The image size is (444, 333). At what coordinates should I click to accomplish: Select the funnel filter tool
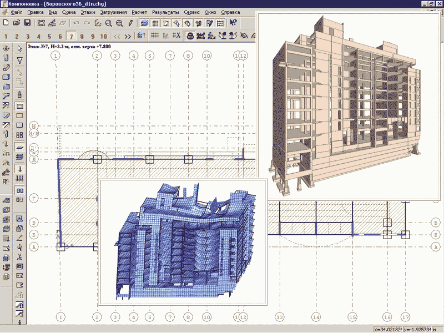(x=20, y=60)
